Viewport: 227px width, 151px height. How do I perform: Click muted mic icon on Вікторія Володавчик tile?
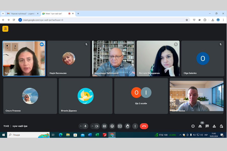tap(176, 44)
